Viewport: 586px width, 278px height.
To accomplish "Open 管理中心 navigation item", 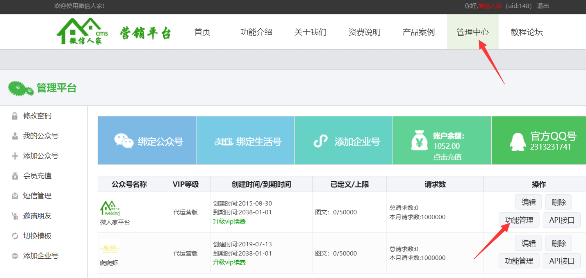I will 472,32.
